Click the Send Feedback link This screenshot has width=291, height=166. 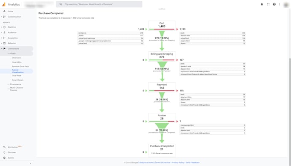[193, 163]
